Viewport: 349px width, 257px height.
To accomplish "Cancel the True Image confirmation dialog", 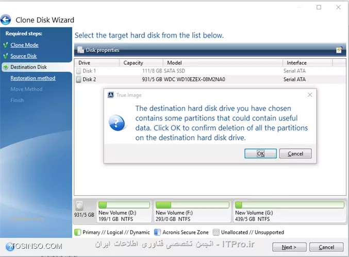I will coord(295,153).
